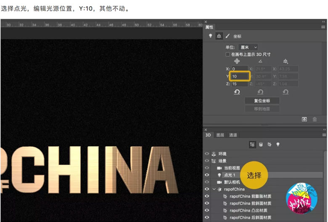Click the scale icon above coordinates
328x222 pixels.
tap(286, 61)
